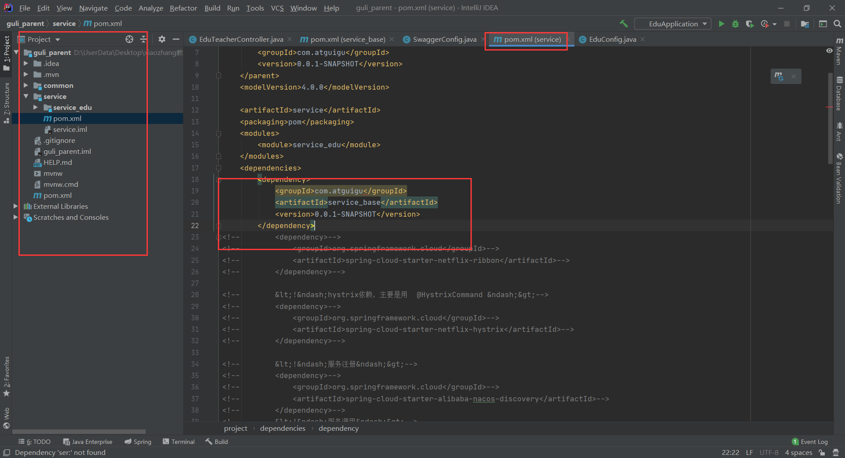Screen dimensions: 845x458
Task: Open the Java Enterprise tool window
Action: click(x=88, y=442)
